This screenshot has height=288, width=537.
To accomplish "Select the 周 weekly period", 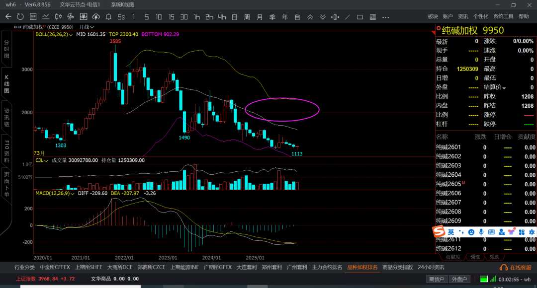I will [247, 17].
